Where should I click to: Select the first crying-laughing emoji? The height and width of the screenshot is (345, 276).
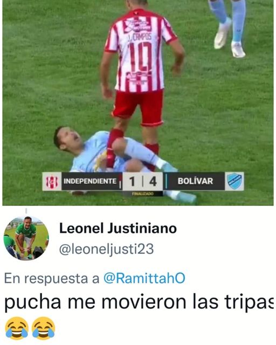(17, 328)
